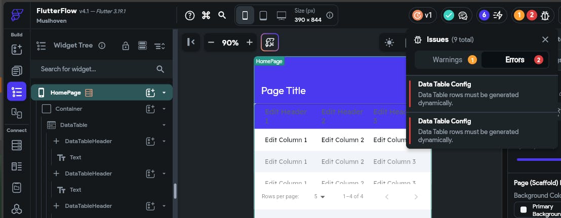Viewport: 561px width, 218px height.
Task: Click the Primary Background color swatch
Action: click(x=524, y=209)
